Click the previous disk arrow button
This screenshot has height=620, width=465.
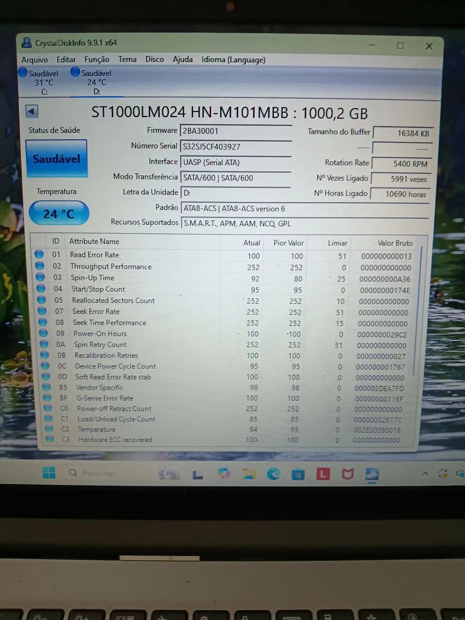[31, 111]
